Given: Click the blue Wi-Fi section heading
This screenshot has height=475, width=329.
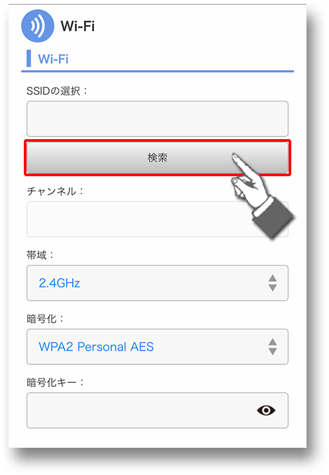Looking at the screenshot, I should coord(53,59).
